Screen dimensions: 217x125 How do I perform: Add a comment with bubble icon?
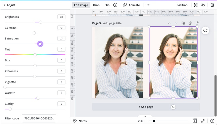tap(205, 30)
